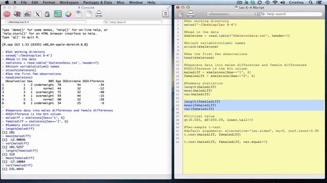Click the read.table line in script editor
Screen dimensions: 327x183
(x=237, y=36)
